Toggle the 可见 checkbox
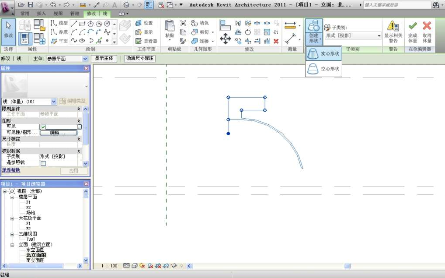This screenshot has width=445, height=278. coord(43,127)
